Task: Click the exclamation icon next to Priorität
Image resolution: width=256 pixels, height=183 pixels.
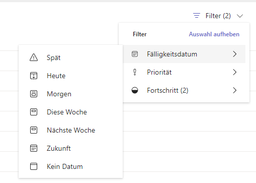Action: [135, 72]
